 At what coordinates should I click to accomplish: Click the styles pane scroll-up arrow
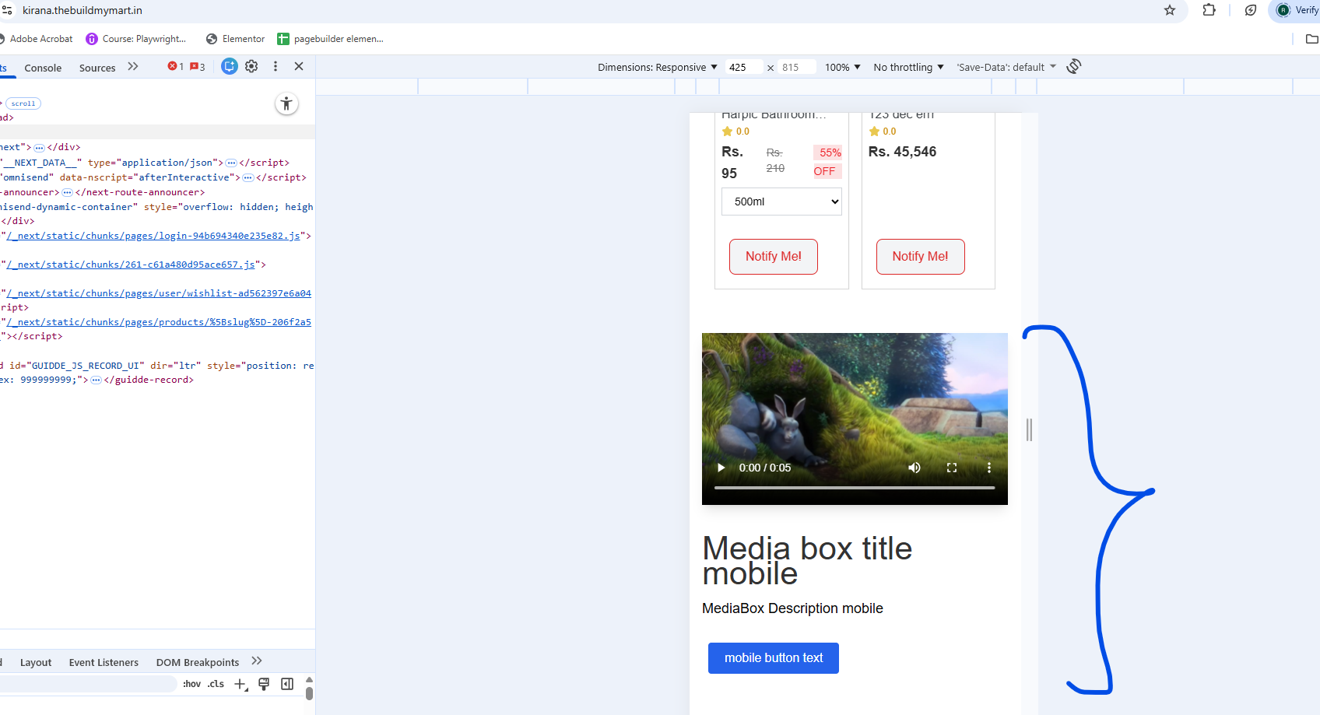tap(309, 679)
